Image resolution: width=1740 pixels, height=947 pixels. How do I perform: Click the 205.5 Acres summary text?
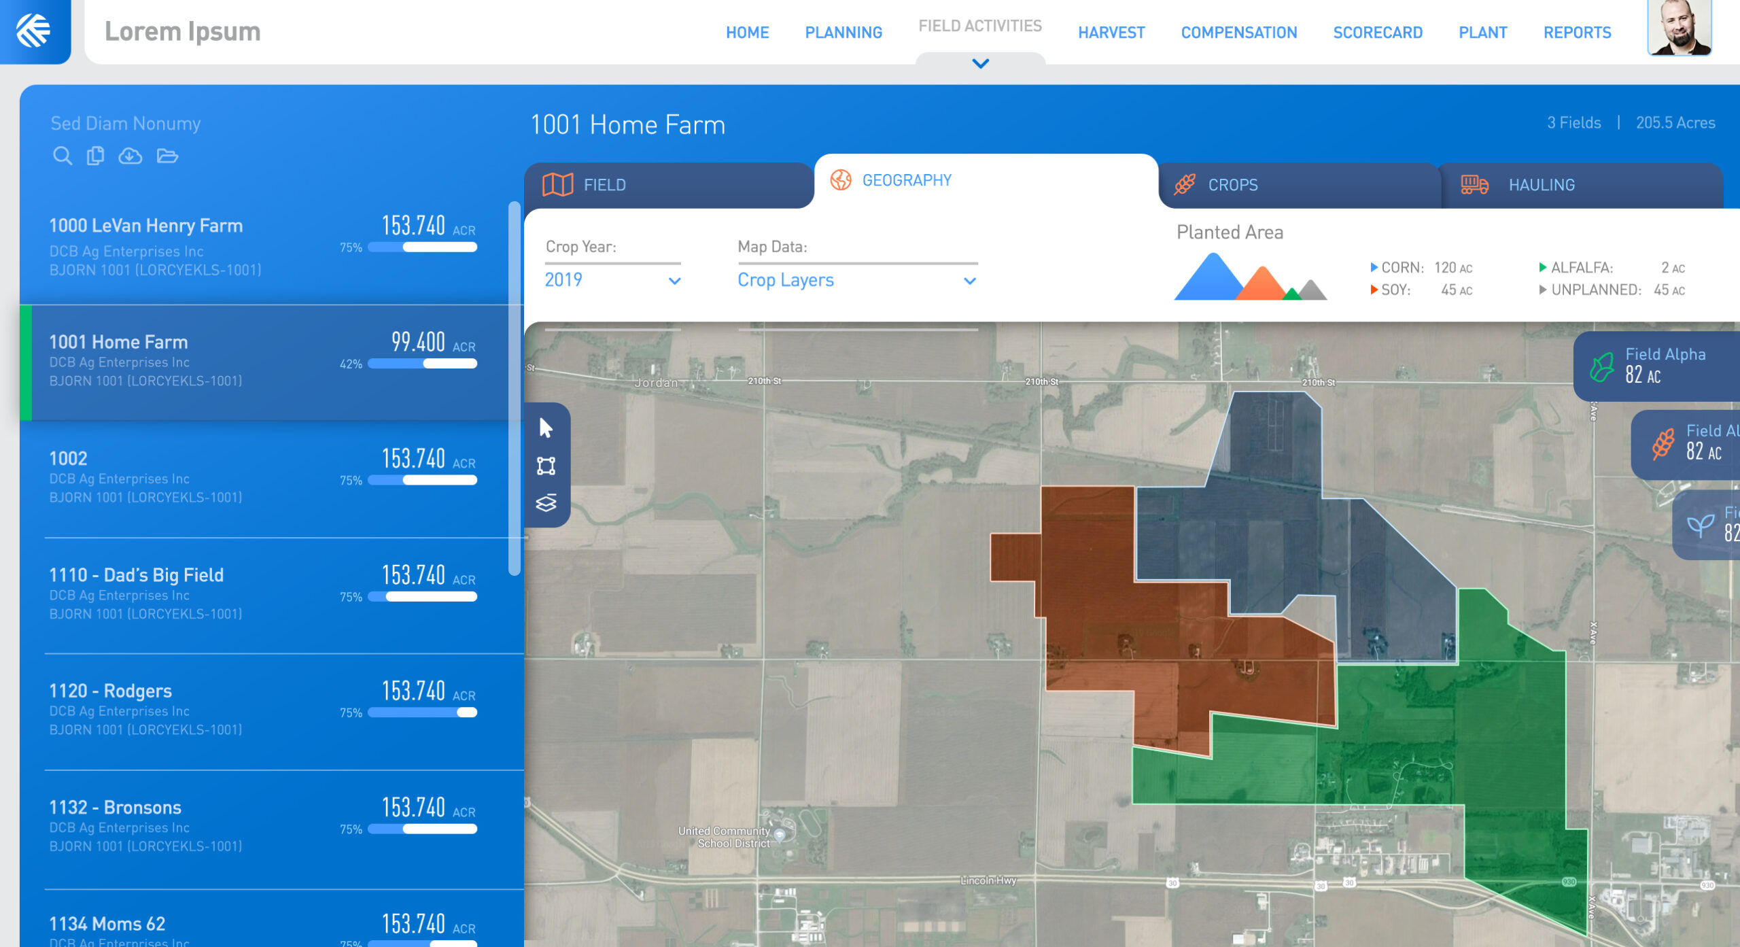click(x=1675, y=122)
